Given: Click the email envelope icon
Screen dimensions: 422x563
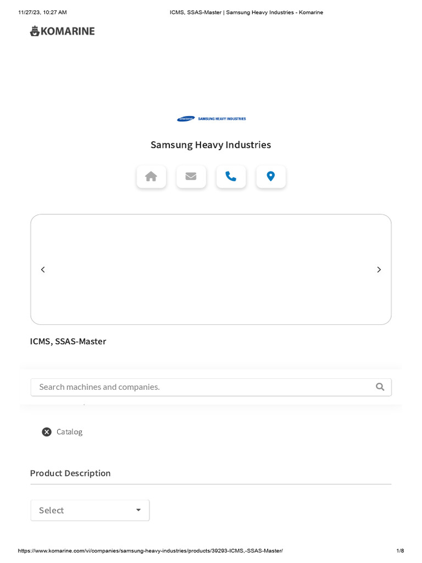Looking at the screenshot, I should tap(191, 176).
